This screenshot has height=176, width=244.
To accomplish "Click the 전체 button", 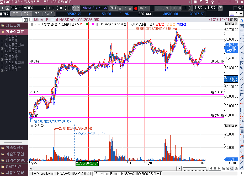I will click(113, 8).
